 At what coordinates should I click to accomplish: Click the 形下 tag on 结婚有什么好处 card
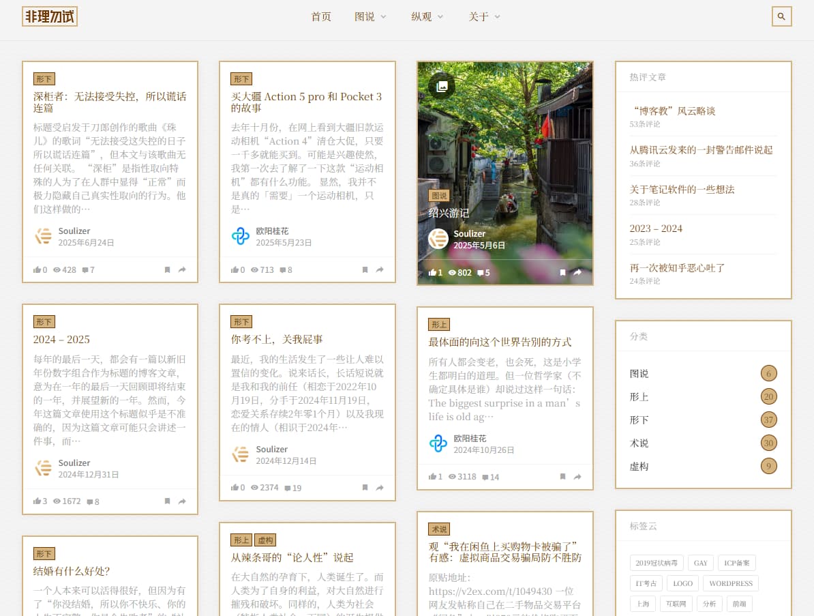coord(44,553)
